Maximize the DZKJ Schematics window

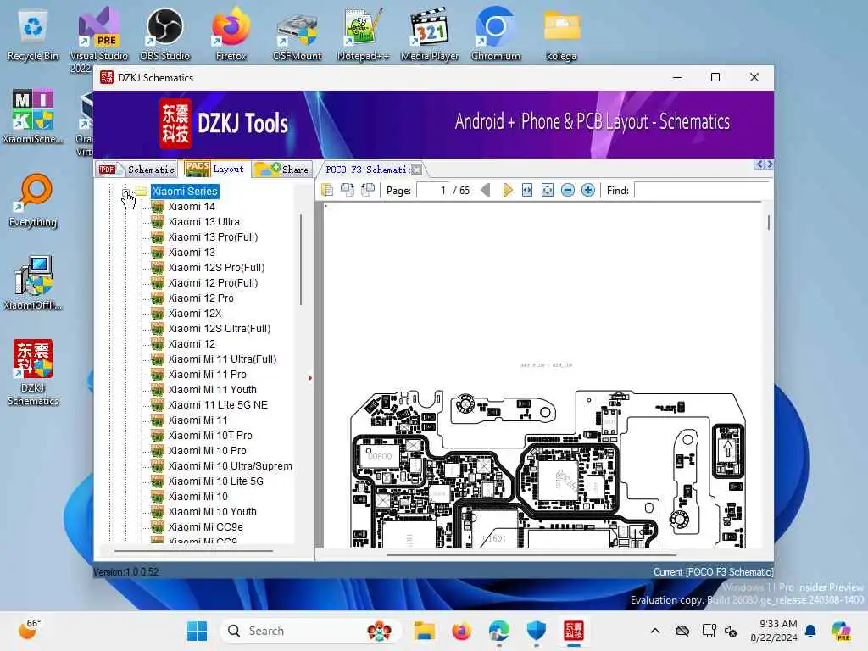coord(715,77)
